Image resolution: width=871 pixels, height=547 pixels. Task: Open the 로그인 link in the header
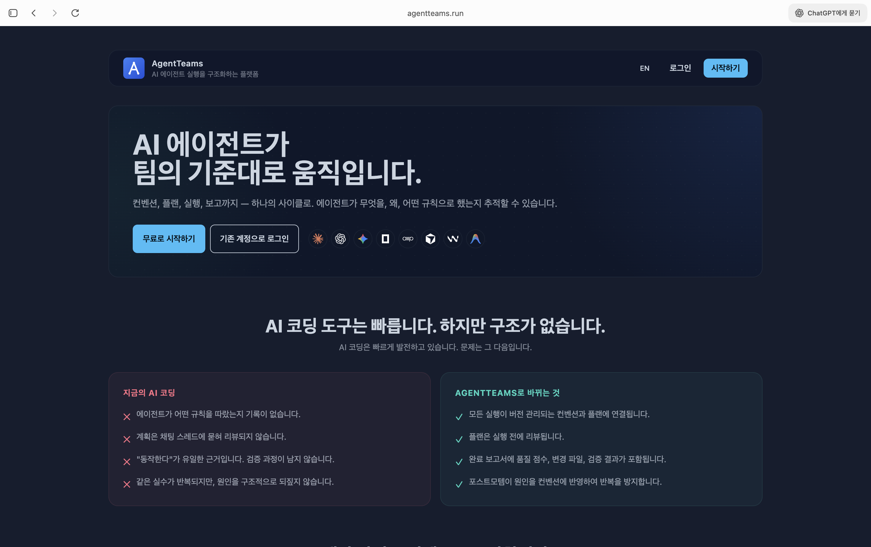(x=680, y=68)
